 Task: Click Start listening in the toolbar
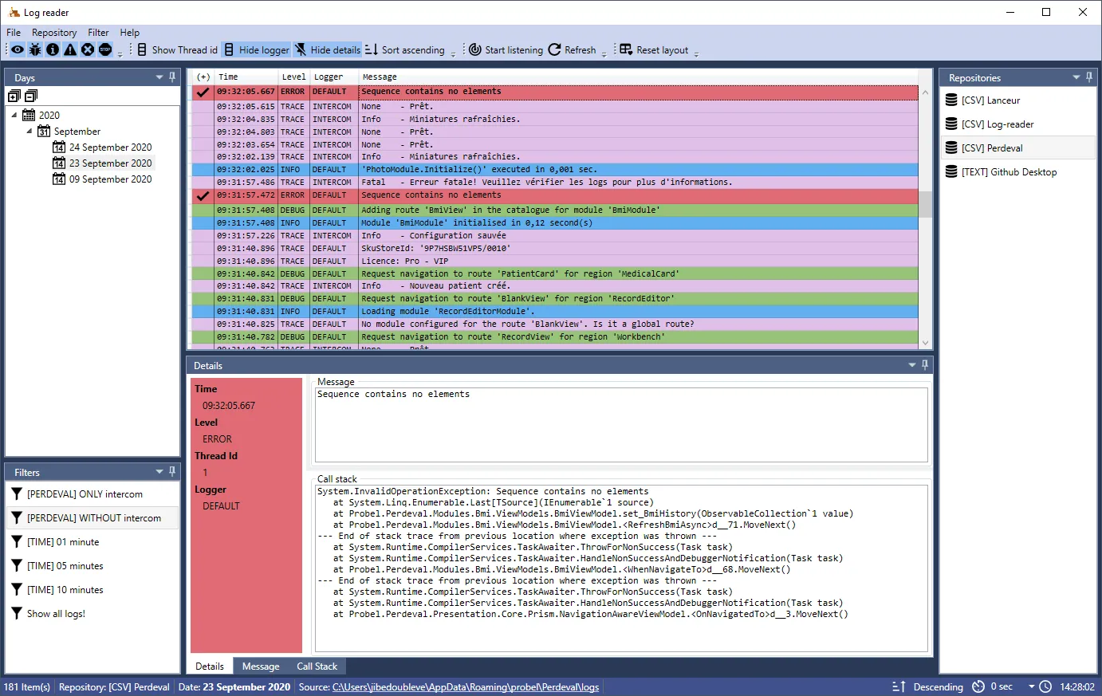tap(506, 49)
